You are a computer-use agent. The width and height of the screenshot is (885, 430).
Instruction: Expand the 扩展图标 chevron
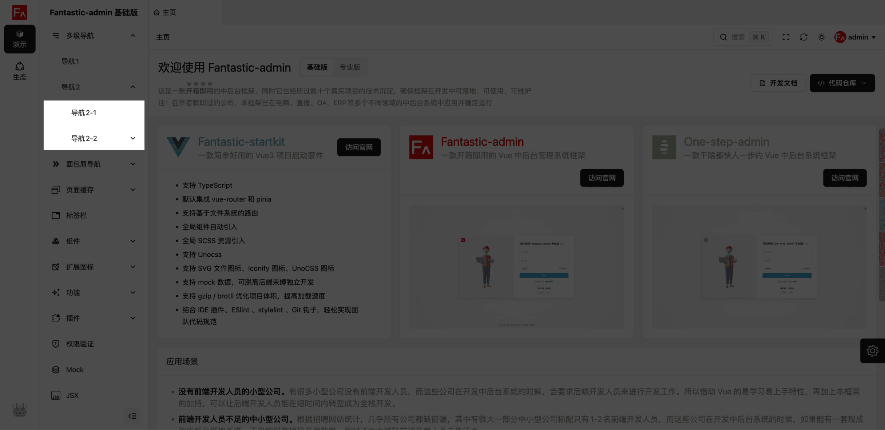tap(133, 267)
